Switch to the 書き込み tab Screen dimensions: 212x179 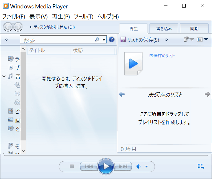pos(164,29)
